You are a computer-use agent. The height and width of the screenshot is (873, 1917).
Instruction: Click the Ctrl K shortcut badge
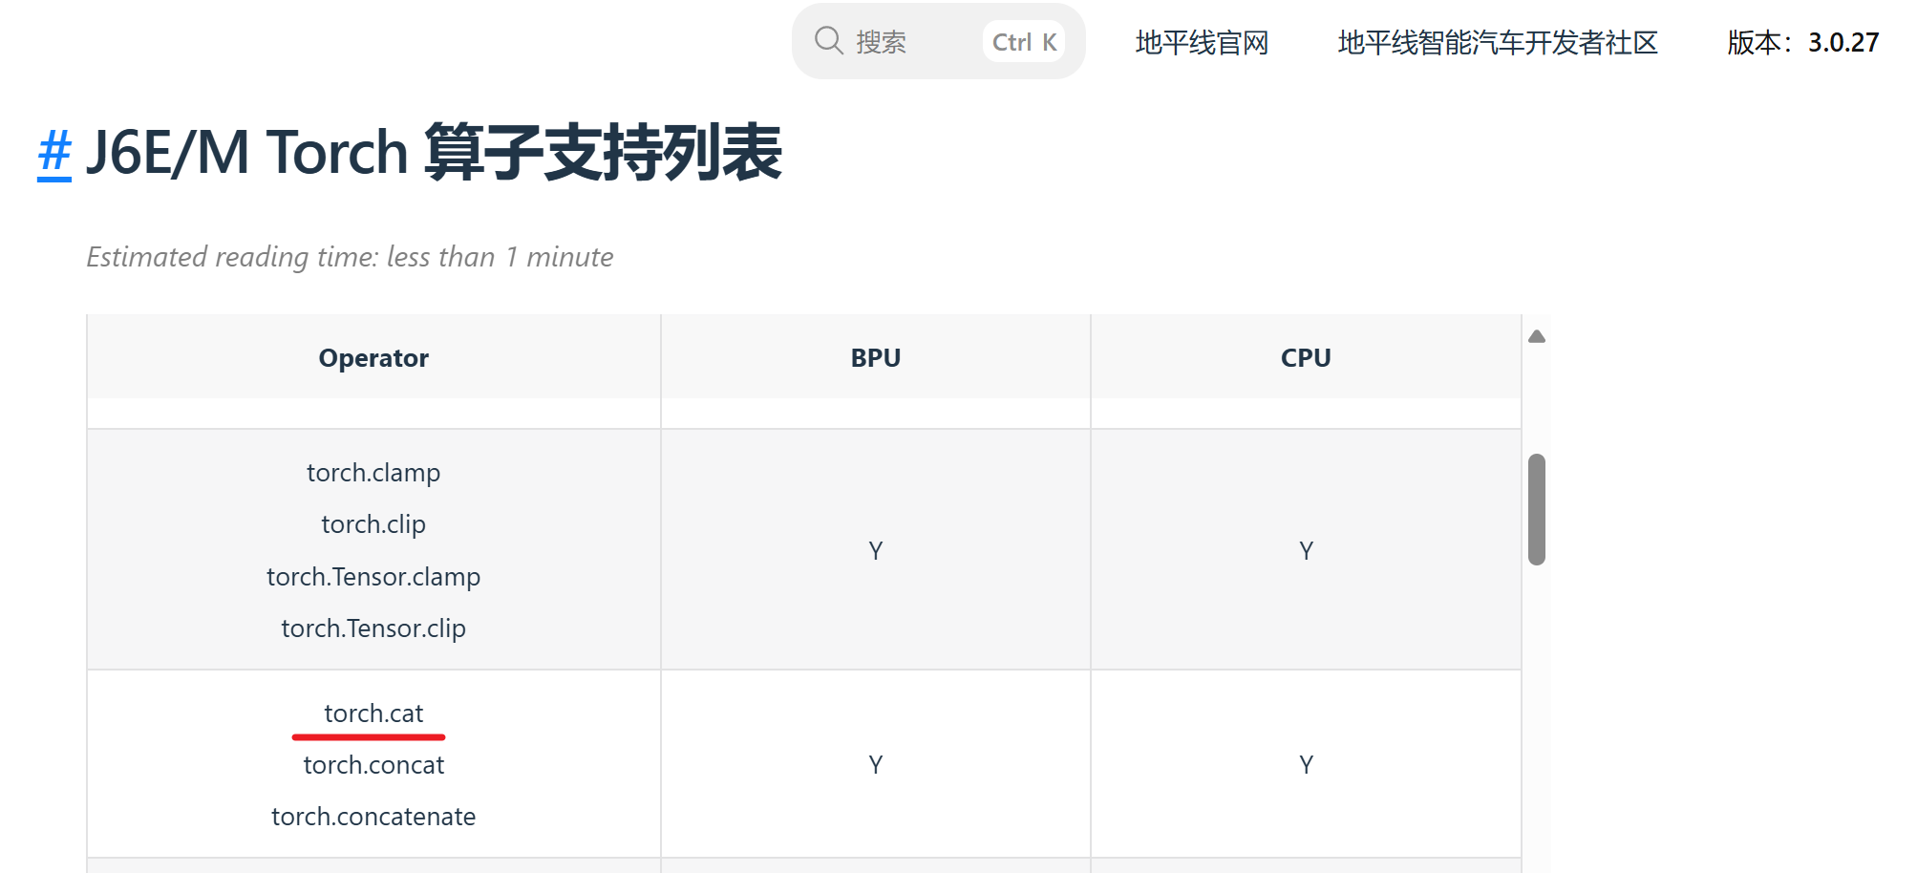point(1023,42)
